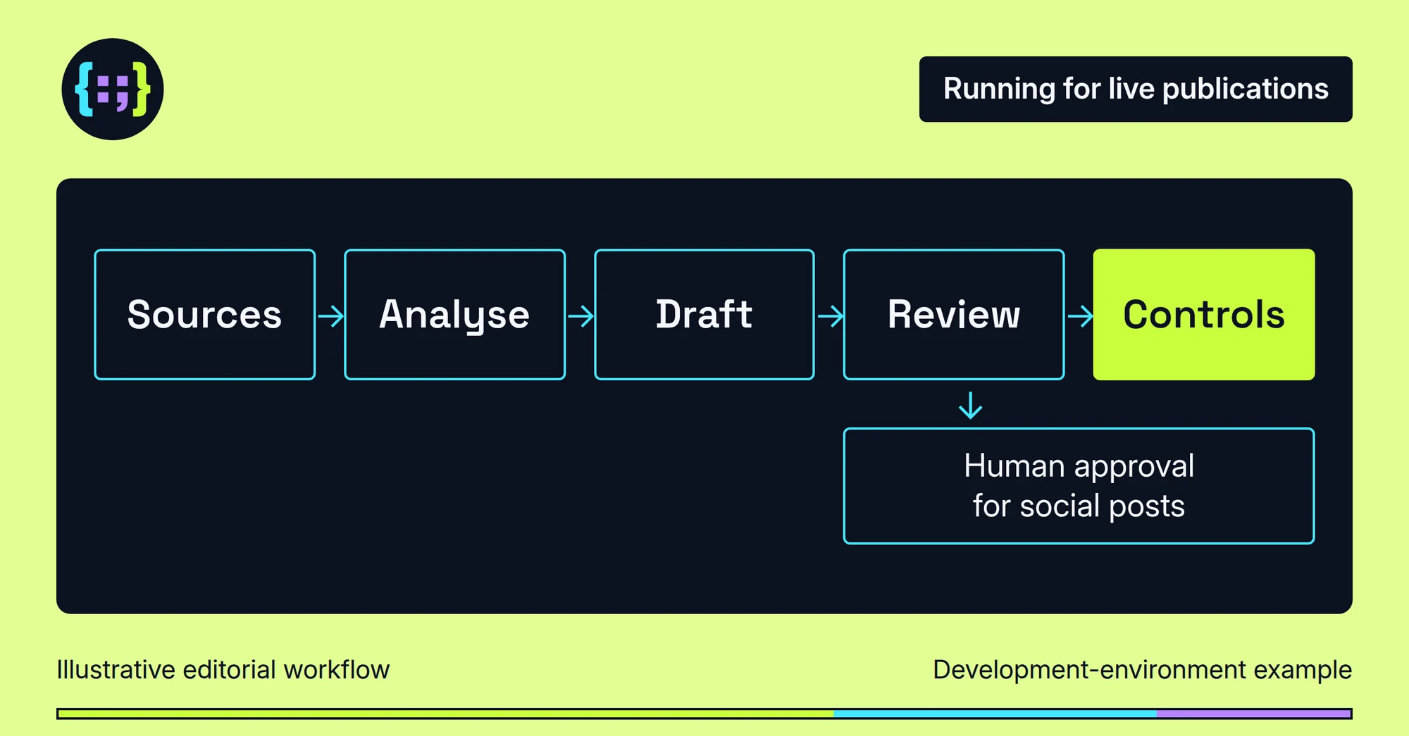The width and height of the screenshot is (1409, 736).
Task: Click the curly-brace logo icon
Action: point(113,89)
